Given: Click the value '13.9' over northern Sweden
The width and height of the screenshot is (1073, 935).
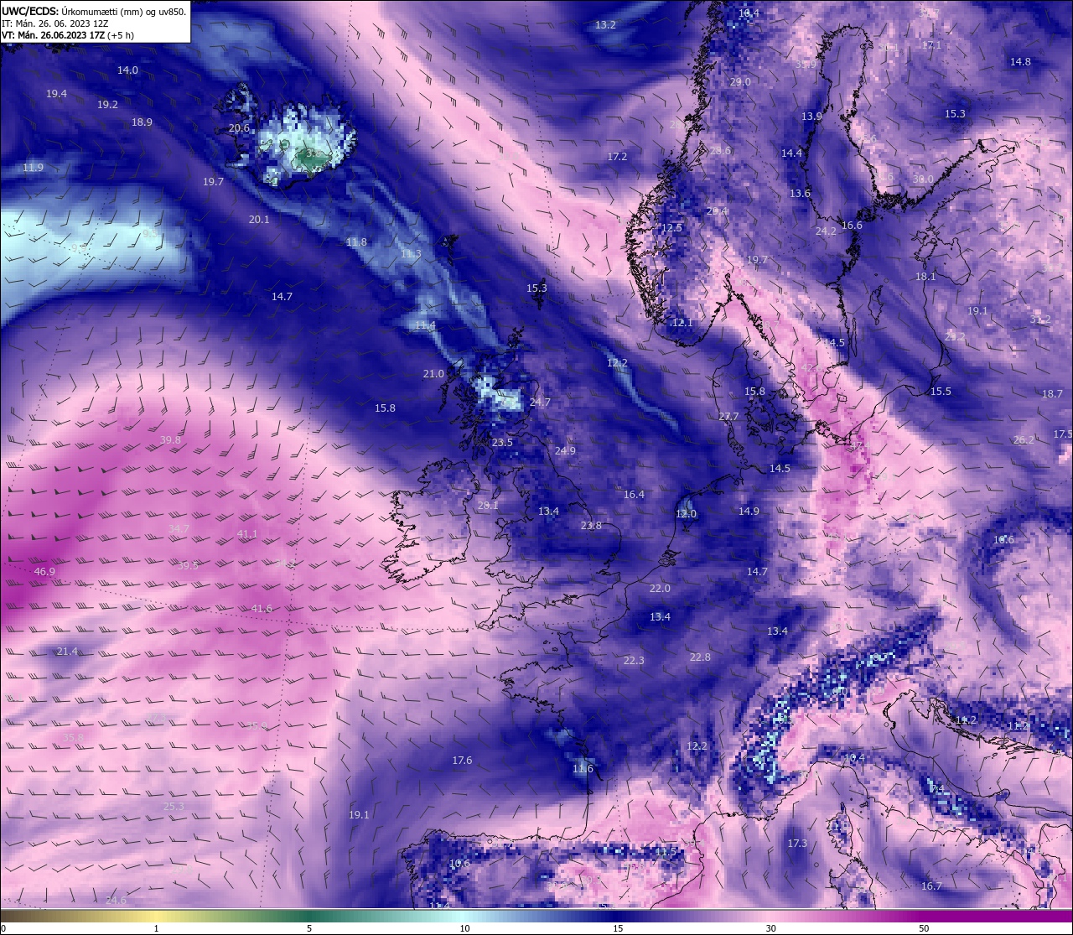Looking at the screenshot, I should 811,117.
